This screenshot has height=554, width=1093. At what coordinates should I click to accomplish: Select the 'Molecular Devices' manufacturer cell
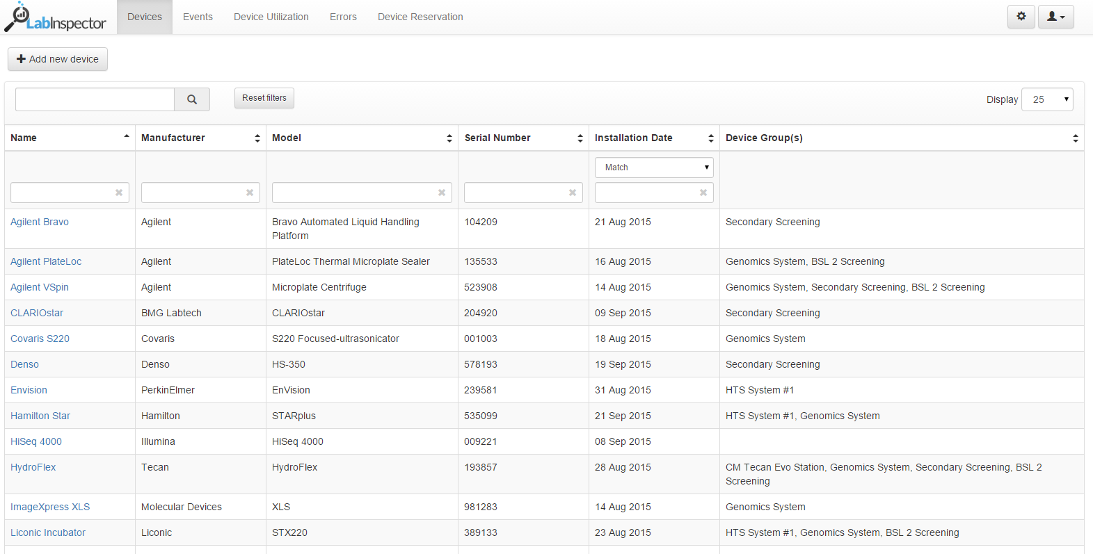(200, 507)
